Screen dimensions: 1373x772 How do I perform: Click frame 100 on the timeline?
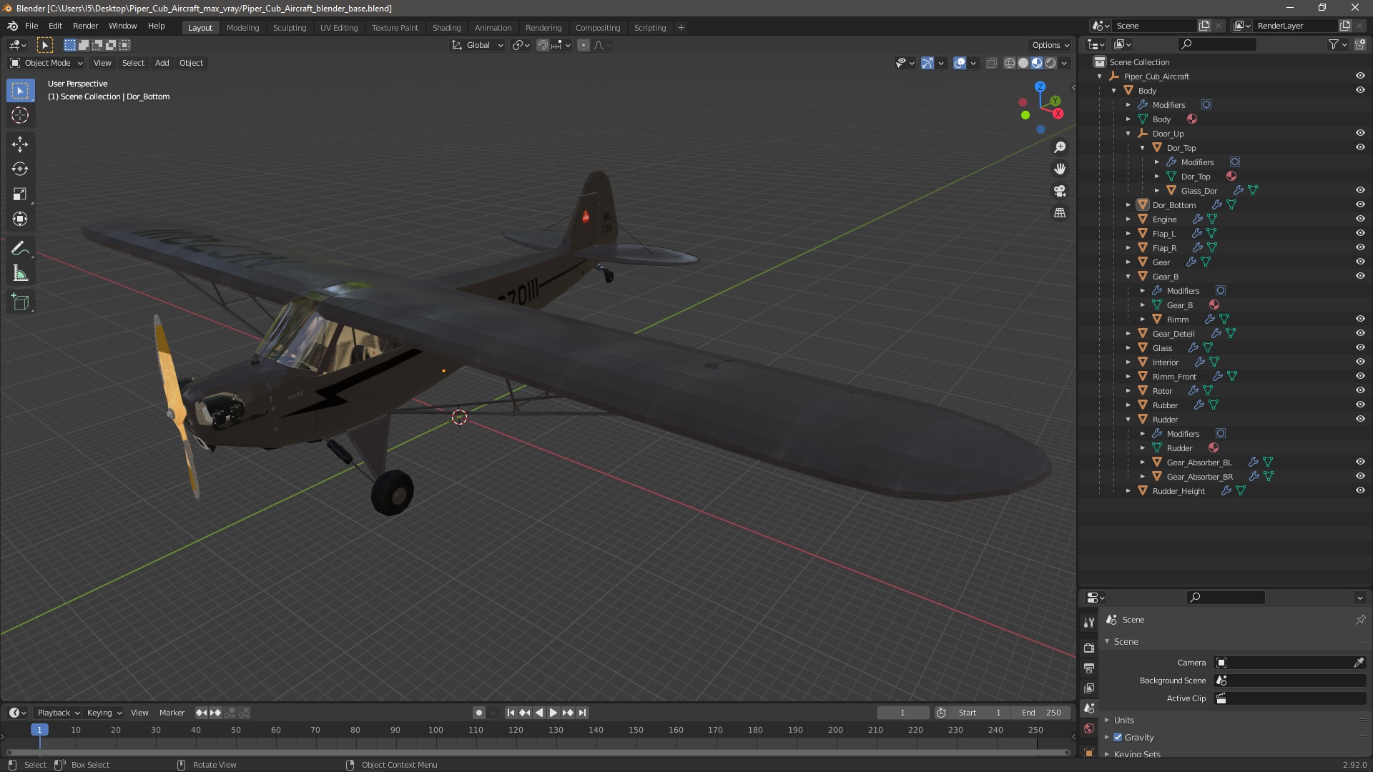point(435,730)
